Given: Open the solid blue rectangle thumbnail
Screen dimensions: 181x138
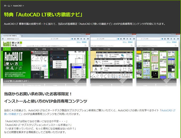Looking at the screenshot, I should pyautogui.click(x=163, y=77).
